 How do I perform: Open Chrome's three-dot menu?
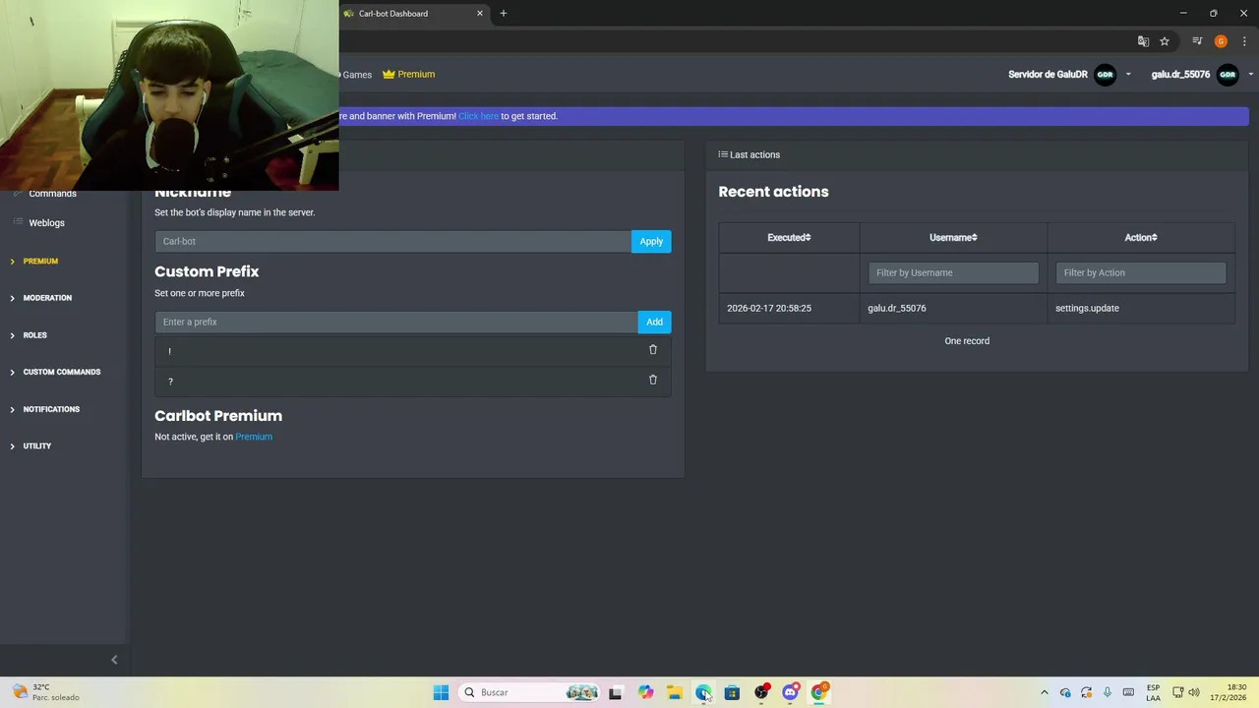(1244, 41)
